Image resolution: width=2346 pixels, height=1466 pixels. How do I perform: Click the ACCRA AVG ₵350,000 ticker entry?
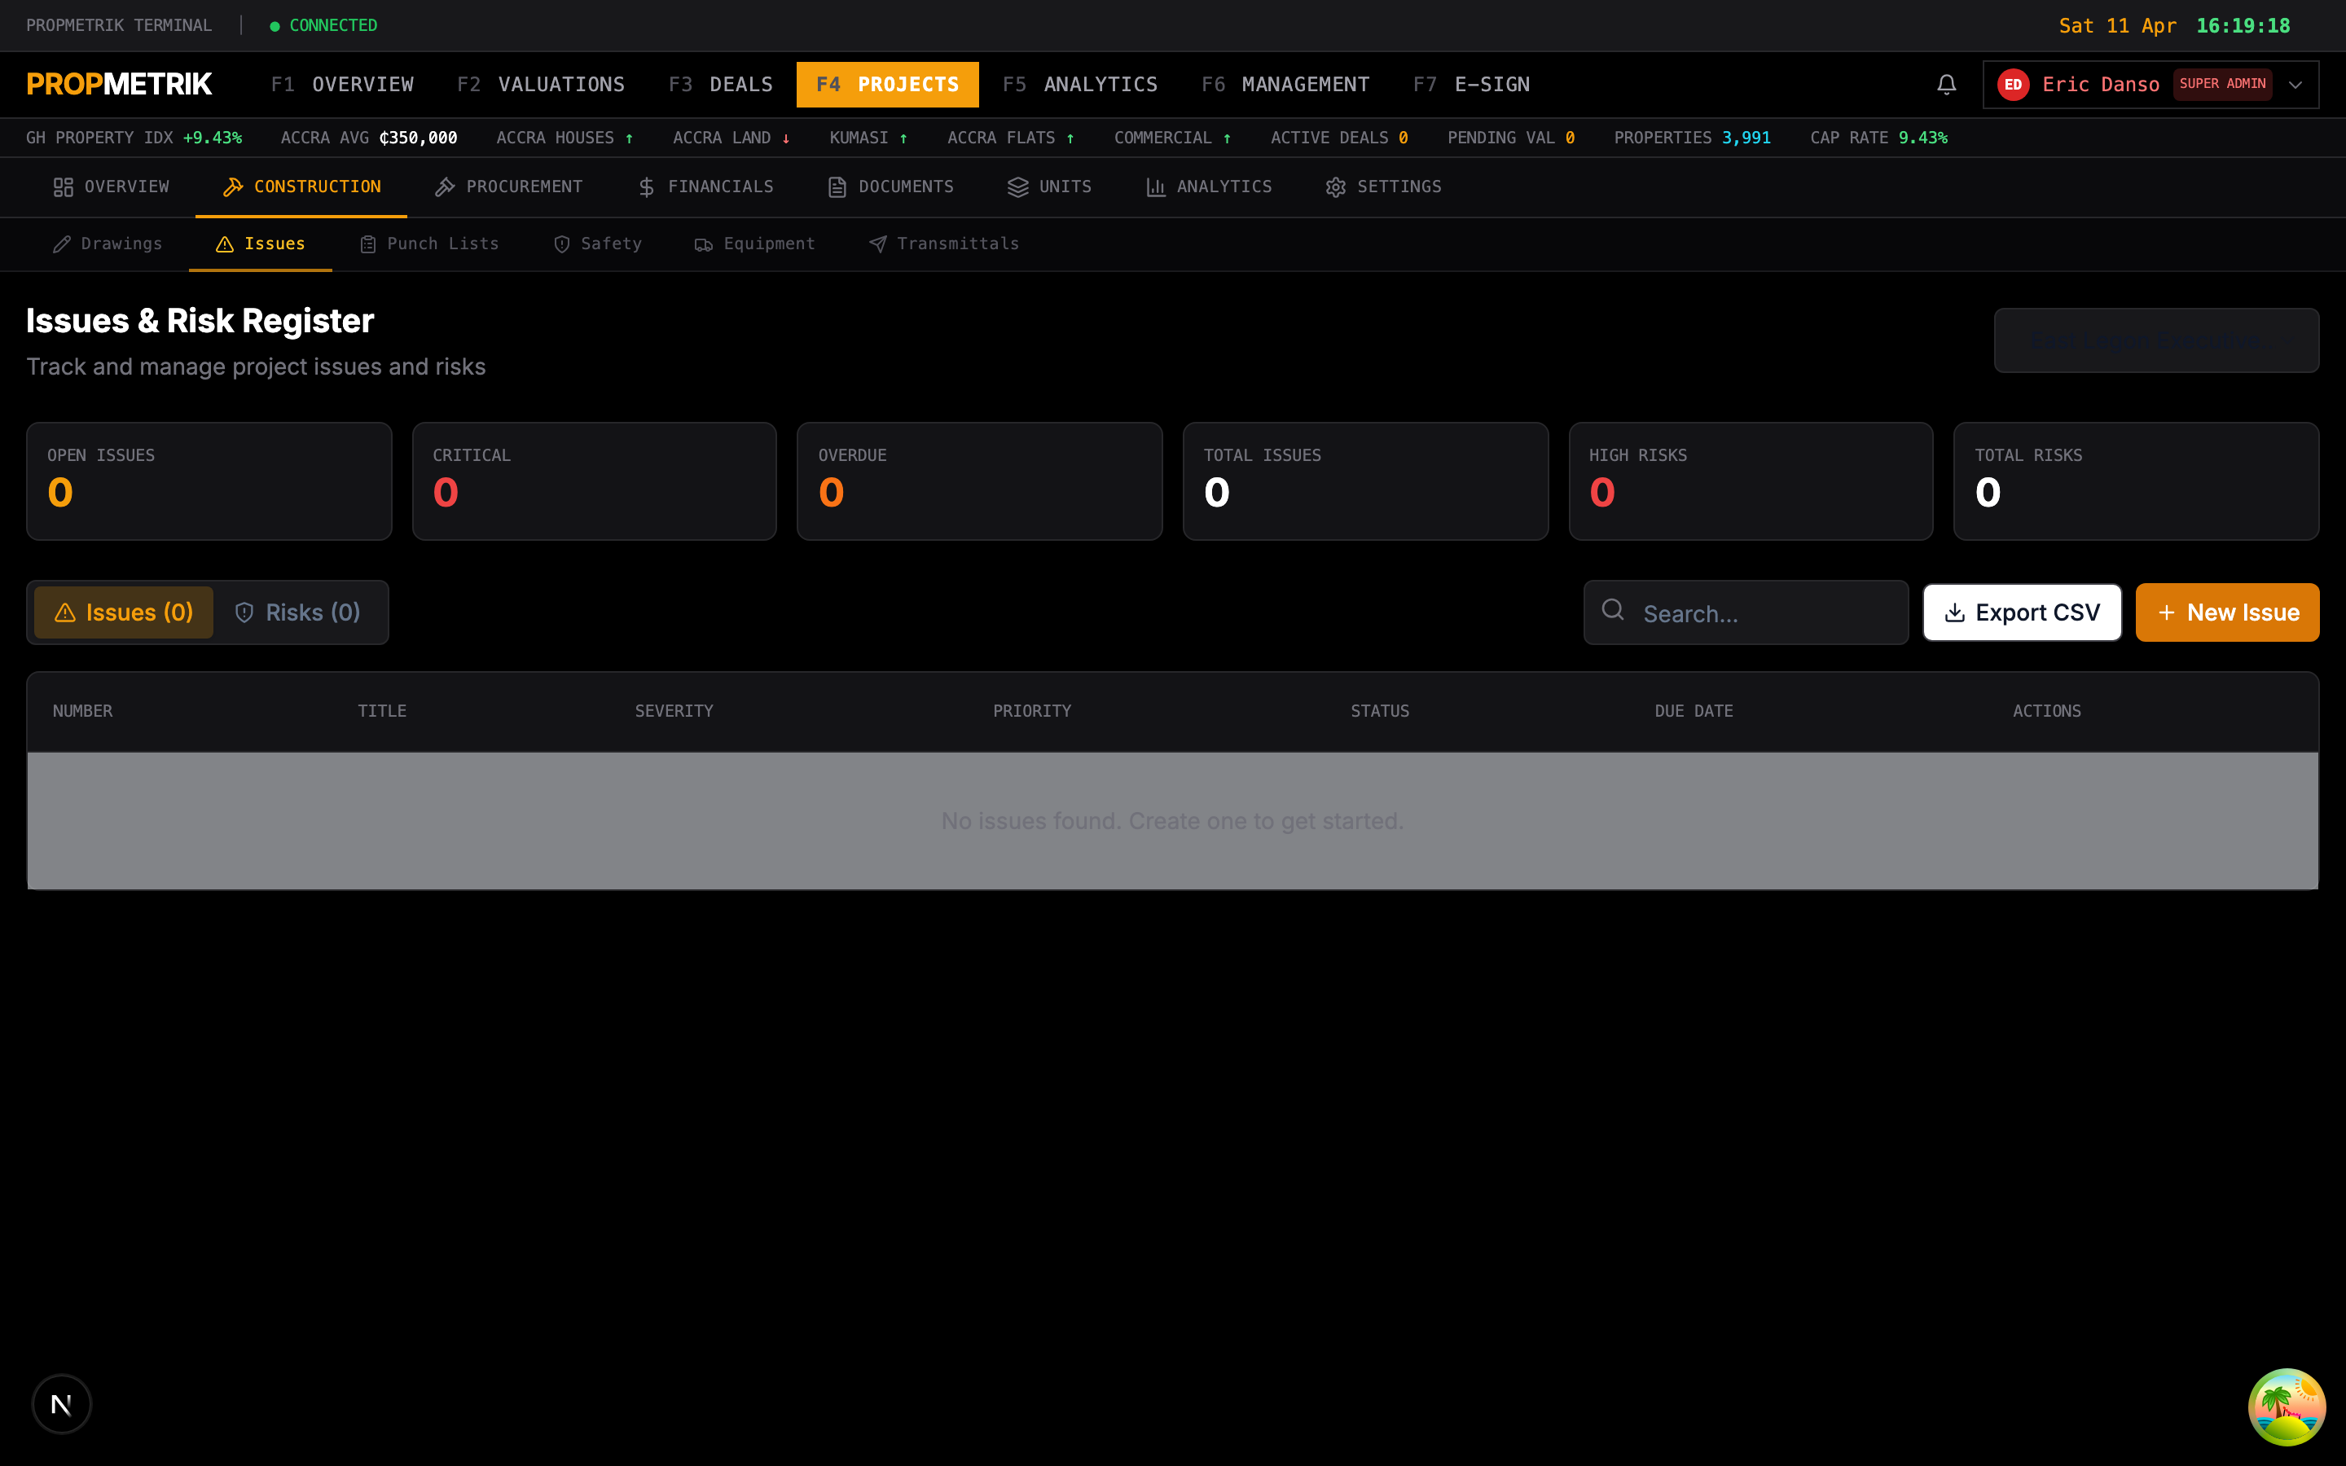click(368, 138)
